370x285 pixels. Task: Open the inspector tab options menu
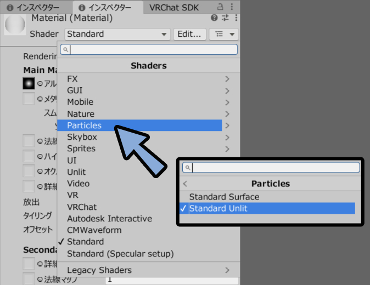pos(232,7)
